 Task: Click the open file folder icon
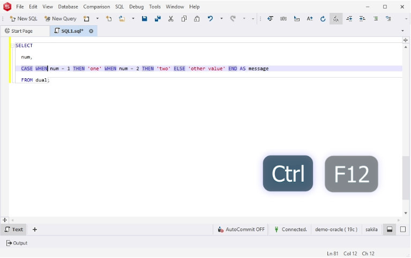tap(122, 19)
